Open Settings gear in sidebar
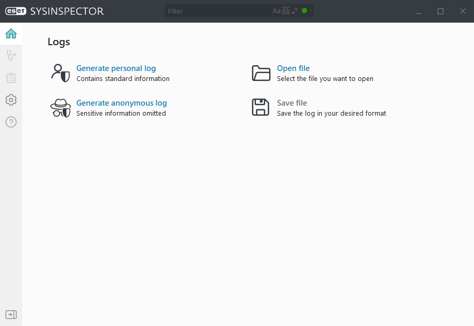Image resolution: width=474 pixels, height=326 pixels. 11,100
